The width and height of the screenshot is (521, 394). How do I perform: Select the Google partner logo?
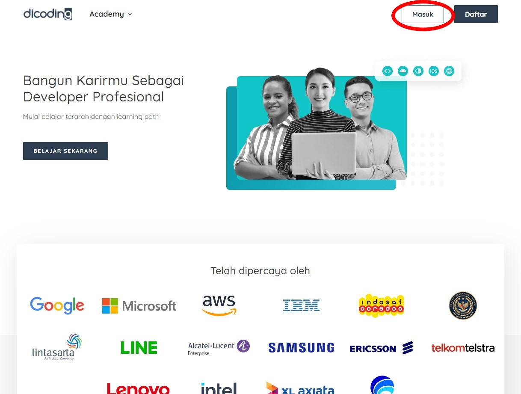57,305
